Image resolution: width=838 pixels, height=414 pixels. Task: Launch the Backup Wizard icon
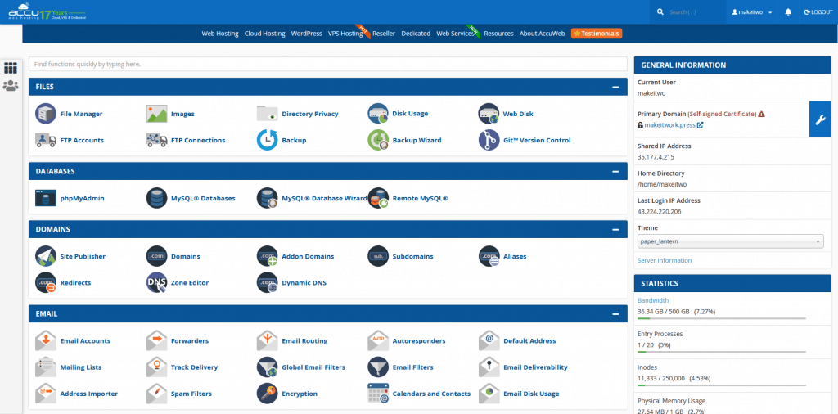click(378, 140)
